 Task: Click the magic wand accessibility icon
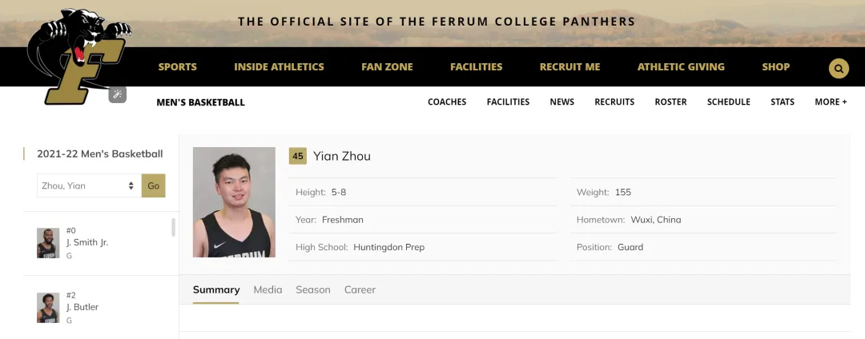pos(118,95)
